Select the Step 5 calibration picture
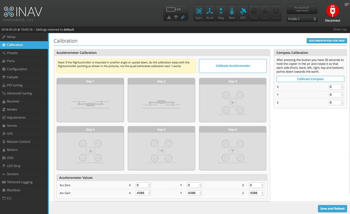Viewport: 350px width, 214px height. (x=161, y=148)
